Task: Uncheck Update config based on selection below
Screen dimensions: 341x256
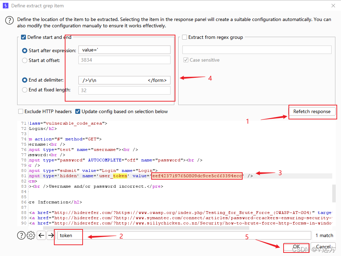Action: click(x=78, y=112)
